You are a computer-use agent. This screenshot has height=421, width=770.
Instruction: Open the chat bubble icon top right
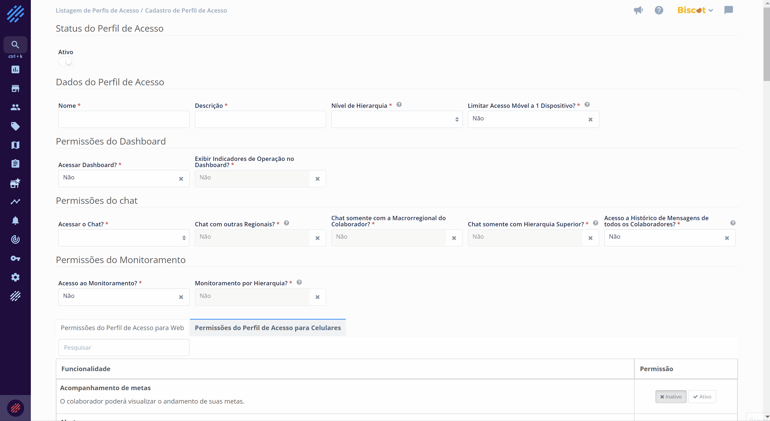tap(728, 10)
